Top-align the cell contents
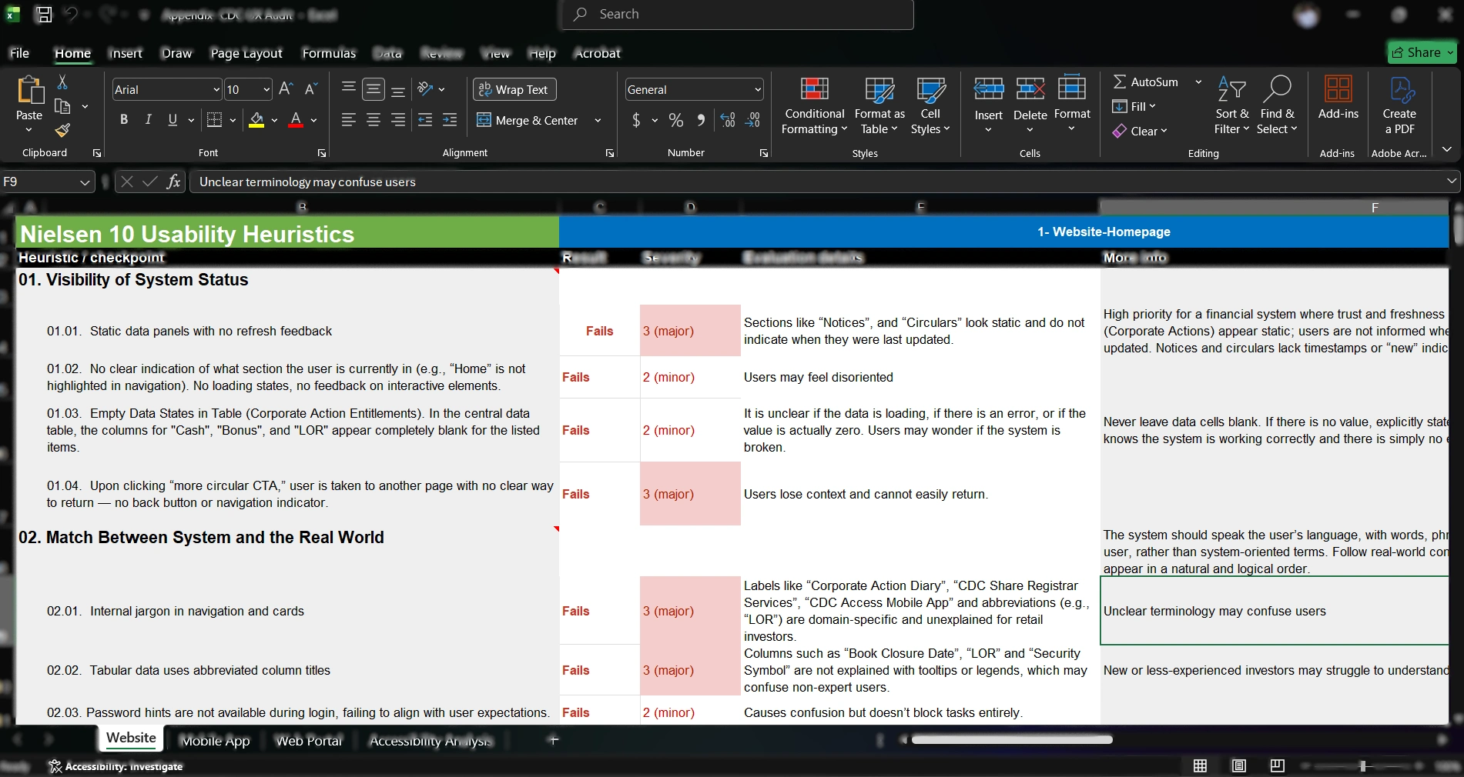 pyautogui.click(x=349, y=89)
